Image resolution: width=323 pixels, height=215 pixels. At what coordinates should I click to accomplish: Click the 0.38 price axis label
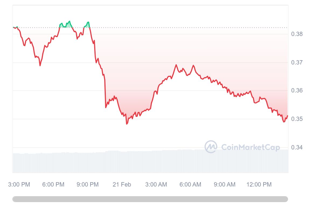(x=297, y=34)
